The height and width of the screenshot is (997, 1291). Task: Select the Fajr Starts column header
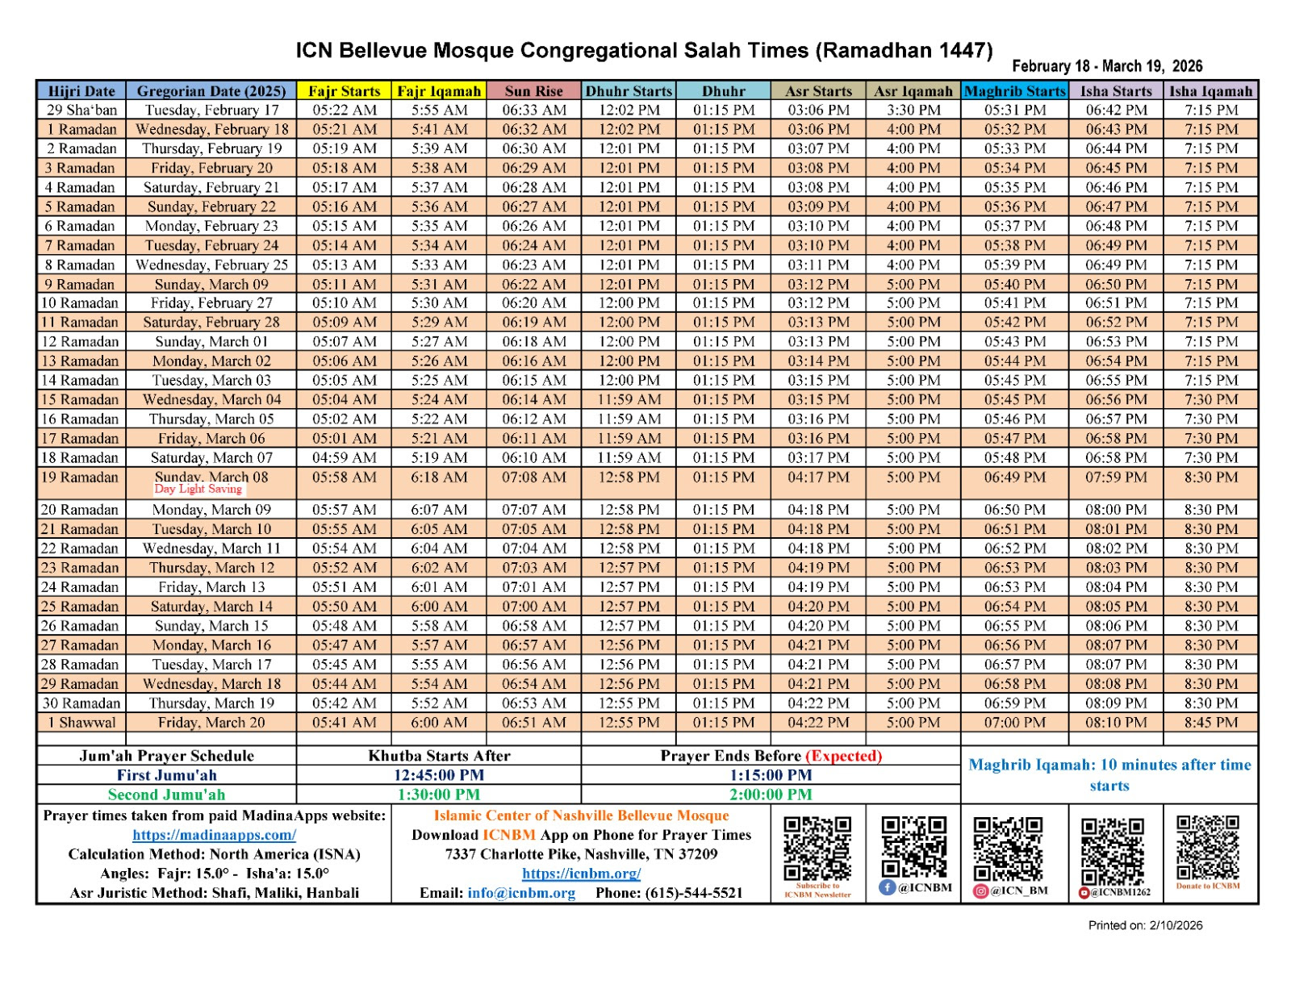pyautogui.click(x=344, y=91)
